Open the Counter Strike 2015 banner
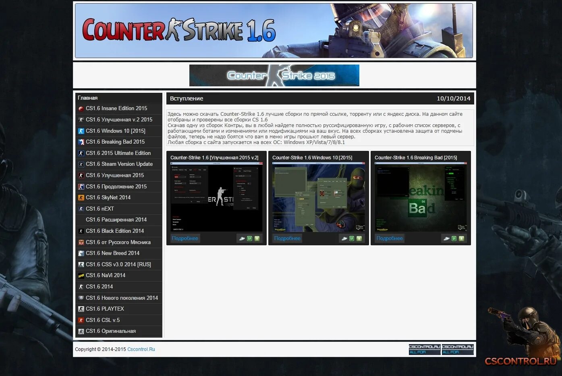Screen dimensions: 562x376 [x=274, y=75]
